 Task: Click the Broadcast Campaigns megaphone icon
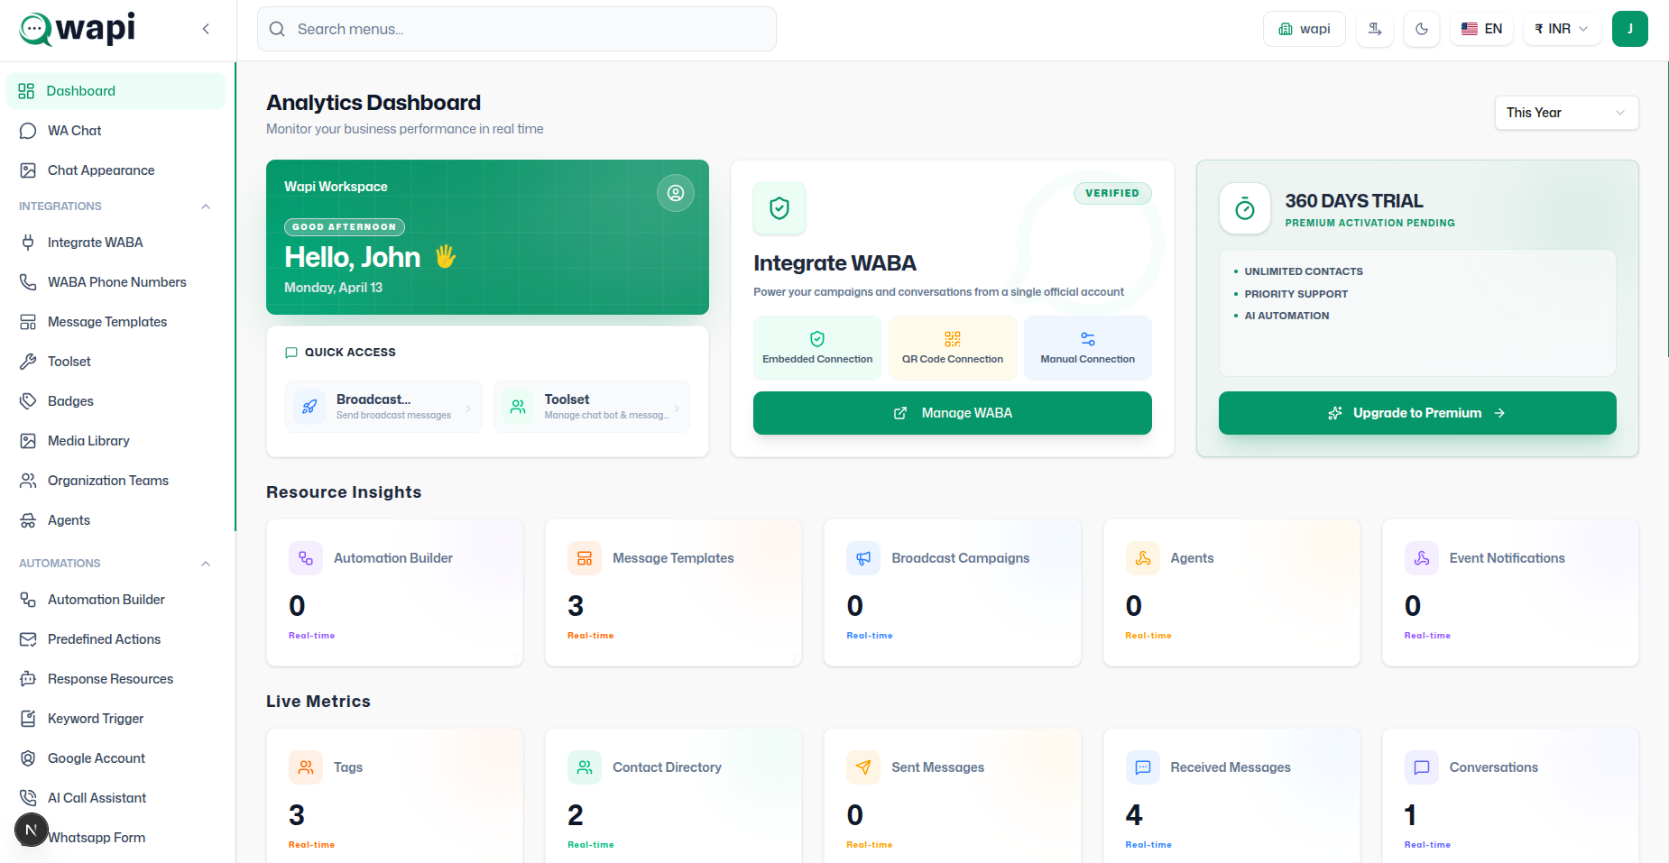pyautogui.click(x=863, y=558)
